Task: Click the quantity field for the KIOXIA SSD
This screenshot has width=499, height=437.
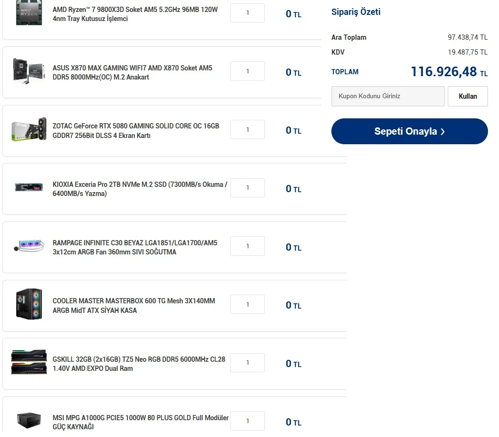Action: (x=248, y=188)
